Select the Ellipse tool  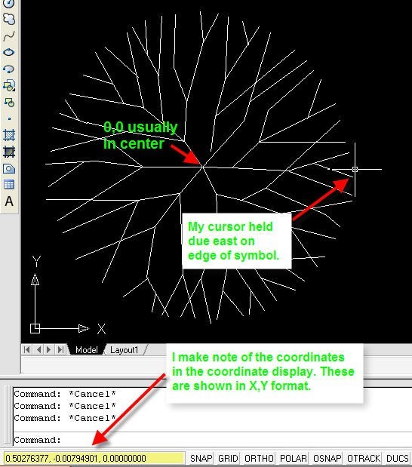pyautogui.click(x=9, y=52)
